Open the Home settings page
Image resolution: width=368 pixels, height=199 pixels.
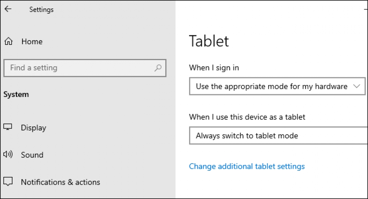(32, 42)
